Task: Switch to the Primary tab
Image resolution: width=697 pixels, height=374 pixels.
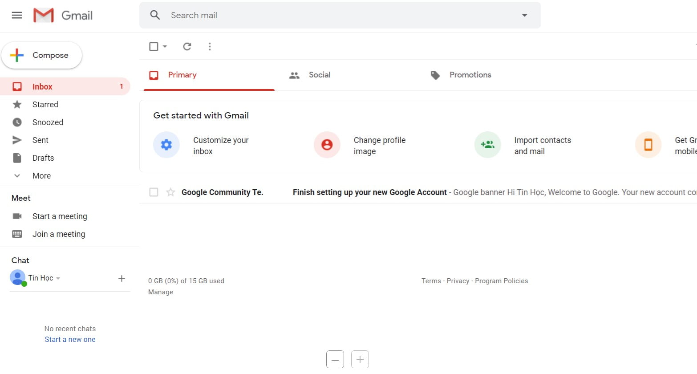Action: [x=209, y=75]
